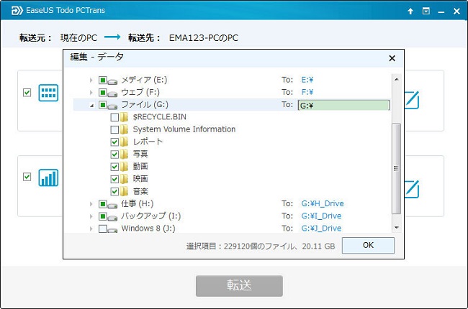Click the upgrade arrow icon in title bar
This screenshot has height=309, width=468.
(410, 11)
